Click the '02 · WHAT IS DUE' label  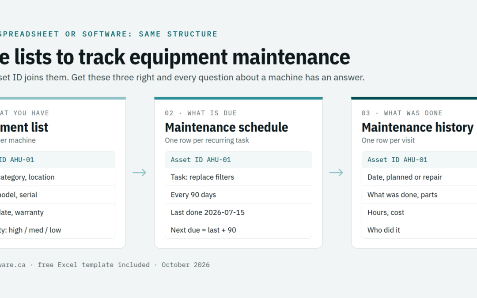[x=201, y=113]
